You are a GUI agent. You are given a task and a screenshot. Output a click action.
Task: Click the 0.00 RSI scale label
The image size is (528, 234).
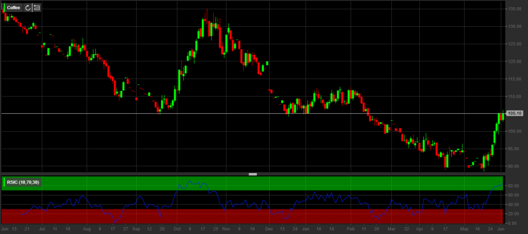click(x=513, y=223)
